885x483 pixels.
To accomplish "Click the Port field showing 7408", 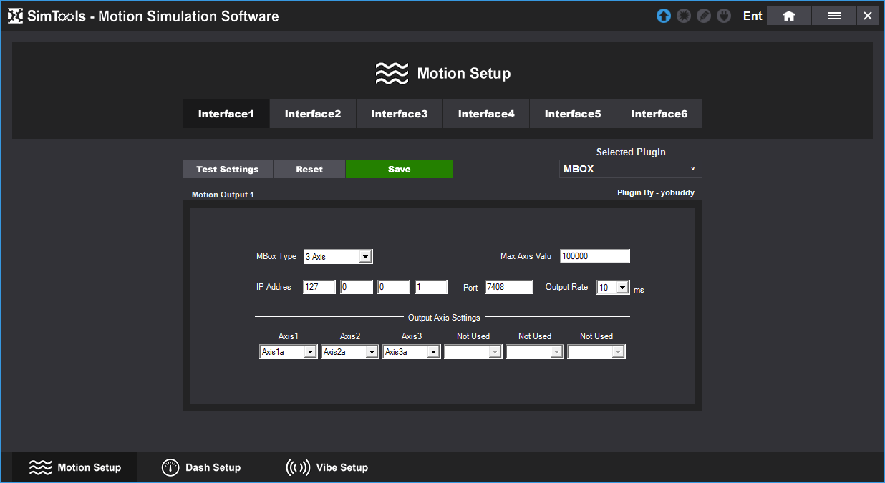I will pos(509,287).
